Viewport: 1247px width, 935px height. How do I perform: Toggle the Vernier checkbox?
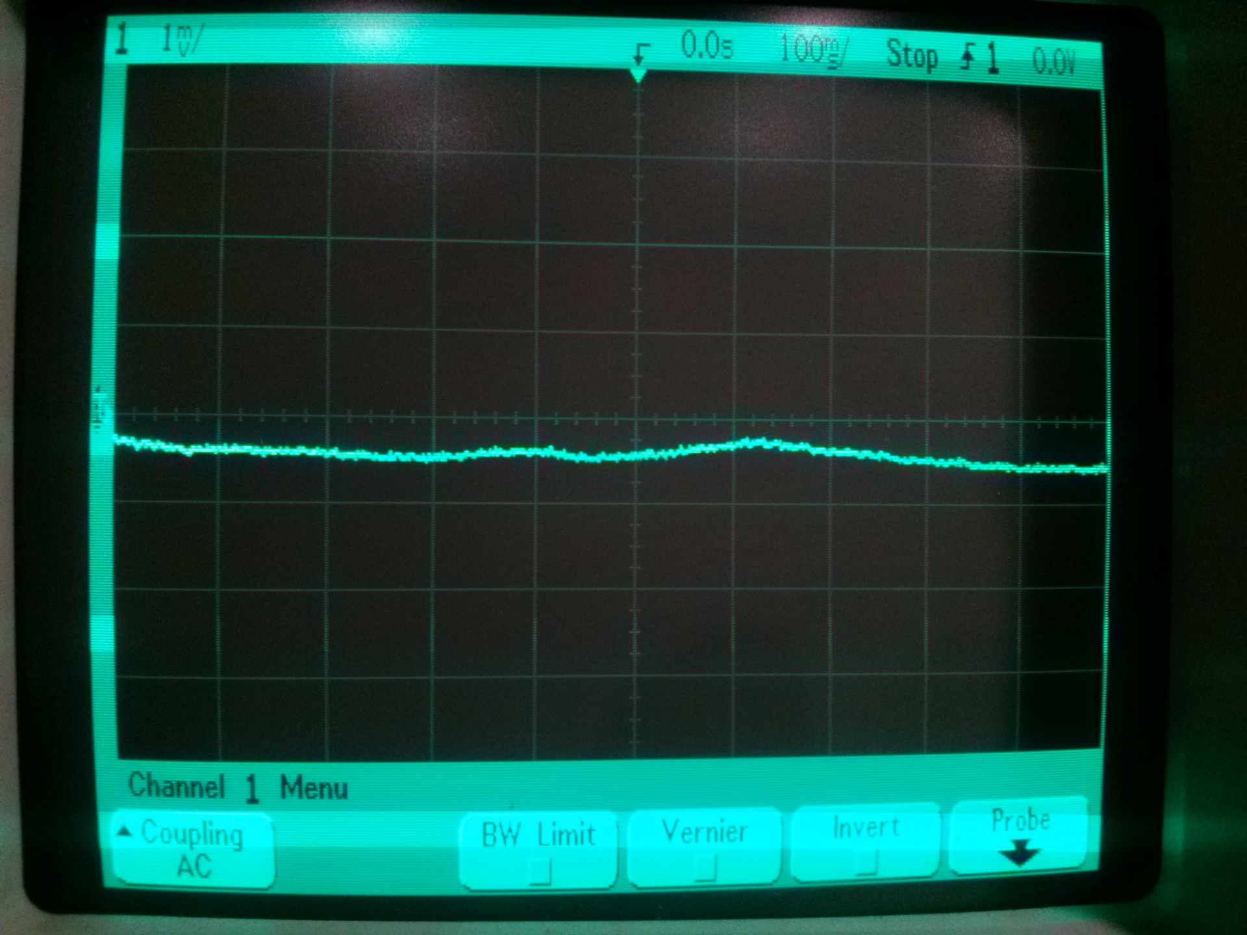click(x=705, y=867)
